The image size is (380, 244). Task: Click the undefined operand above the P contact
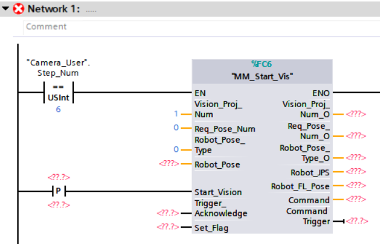point(59,177)
